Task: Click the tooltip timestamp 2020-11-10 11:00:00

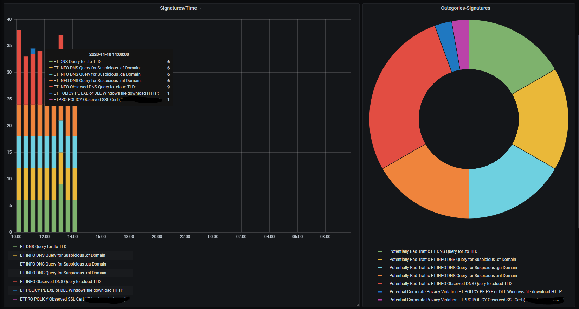Action: click(109, 54)
